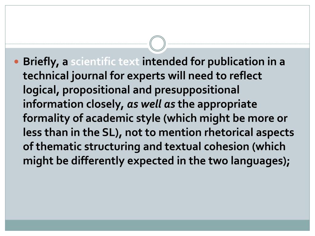Click the italic 'as well as' phrase
The height and width of the screenshot is (236, 315).
tap(151, 104)
